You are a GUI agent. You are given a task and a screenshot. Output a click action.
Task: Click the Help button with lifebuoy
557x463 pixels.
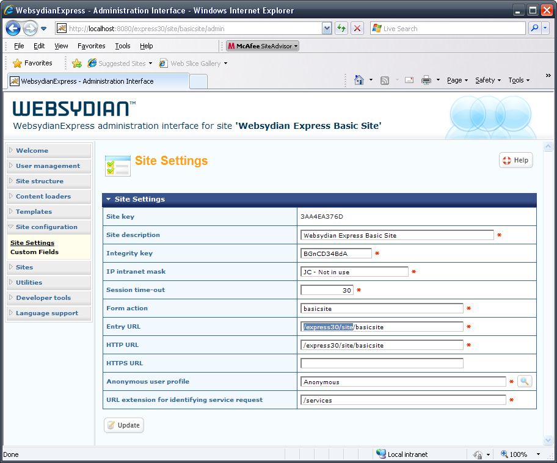click(516, 160)
